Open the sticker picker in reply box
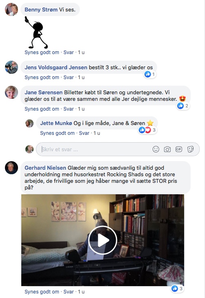Viewport: 205px width, 298px height. coord(190,149)
